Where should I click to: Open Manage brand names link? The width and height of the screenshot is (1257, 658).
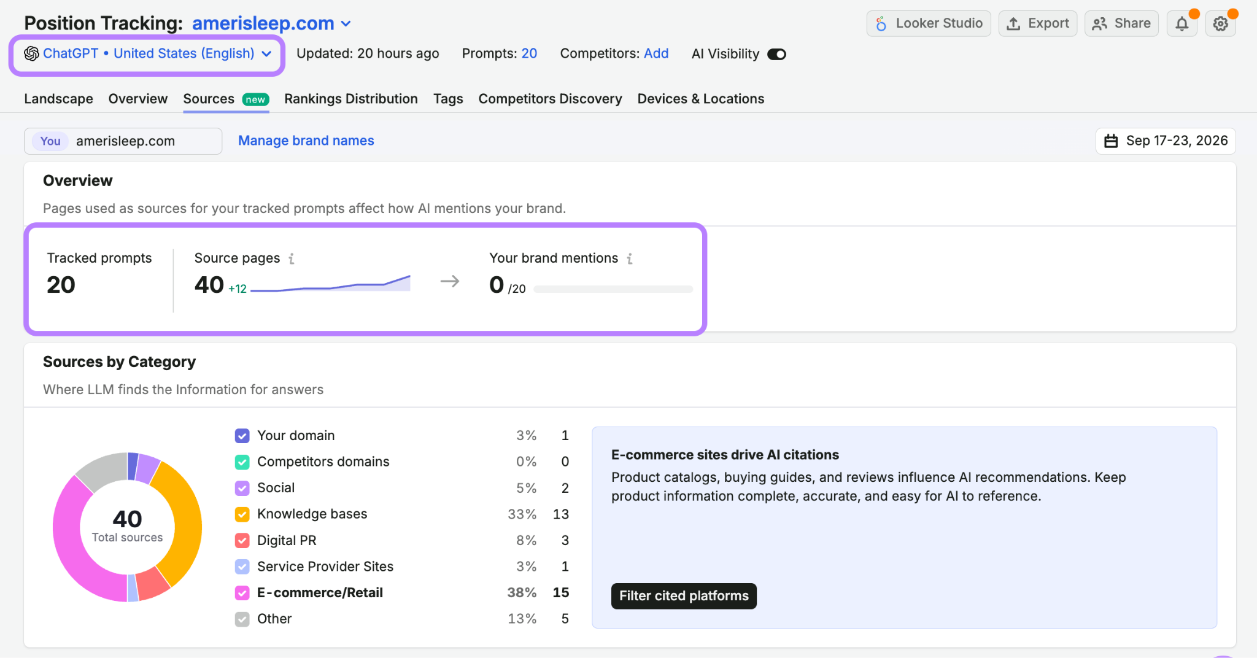click(306, 141)
